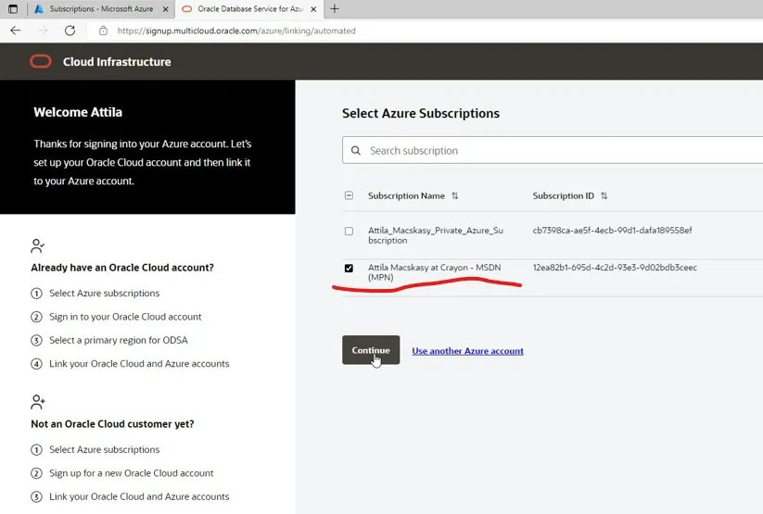This screenshot has height=514, width=763.
Task: Click step 4 Link your Oracle Cloud and Azure accounts
Action: (x=139, y=363)
